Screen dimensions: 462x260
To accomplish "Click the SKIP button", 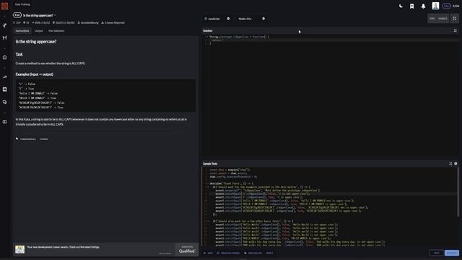I will 208,253.
